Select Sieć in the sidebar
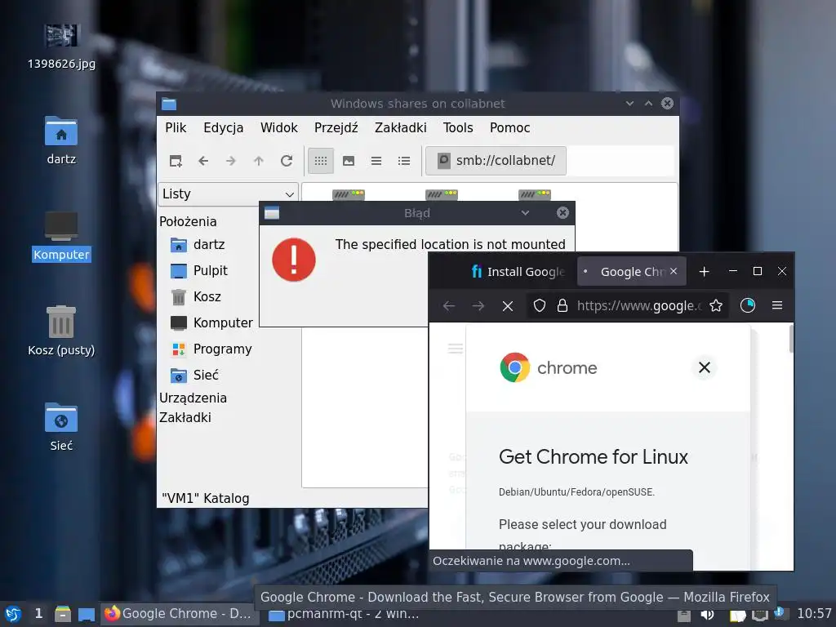The image size is (836, 627). [206, 376]
